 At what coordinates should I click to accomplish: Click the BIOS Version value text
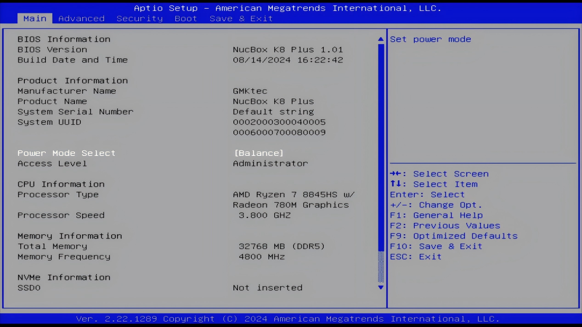(288, 50)
